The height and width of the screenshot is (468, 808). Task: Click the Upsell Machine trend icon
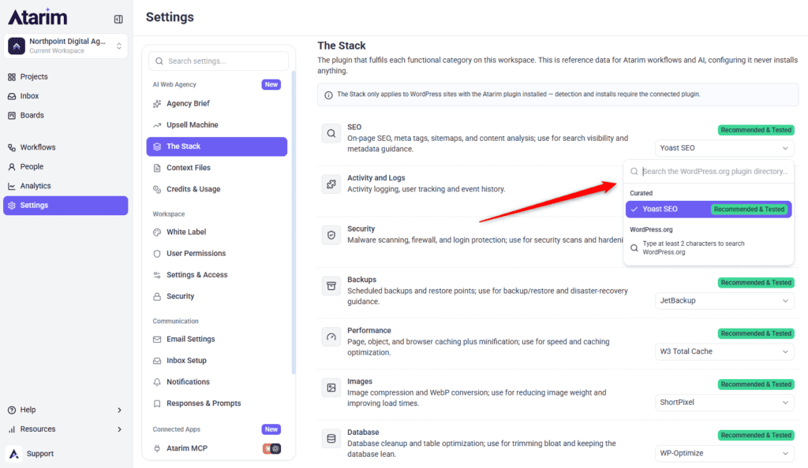pos(157,125)
